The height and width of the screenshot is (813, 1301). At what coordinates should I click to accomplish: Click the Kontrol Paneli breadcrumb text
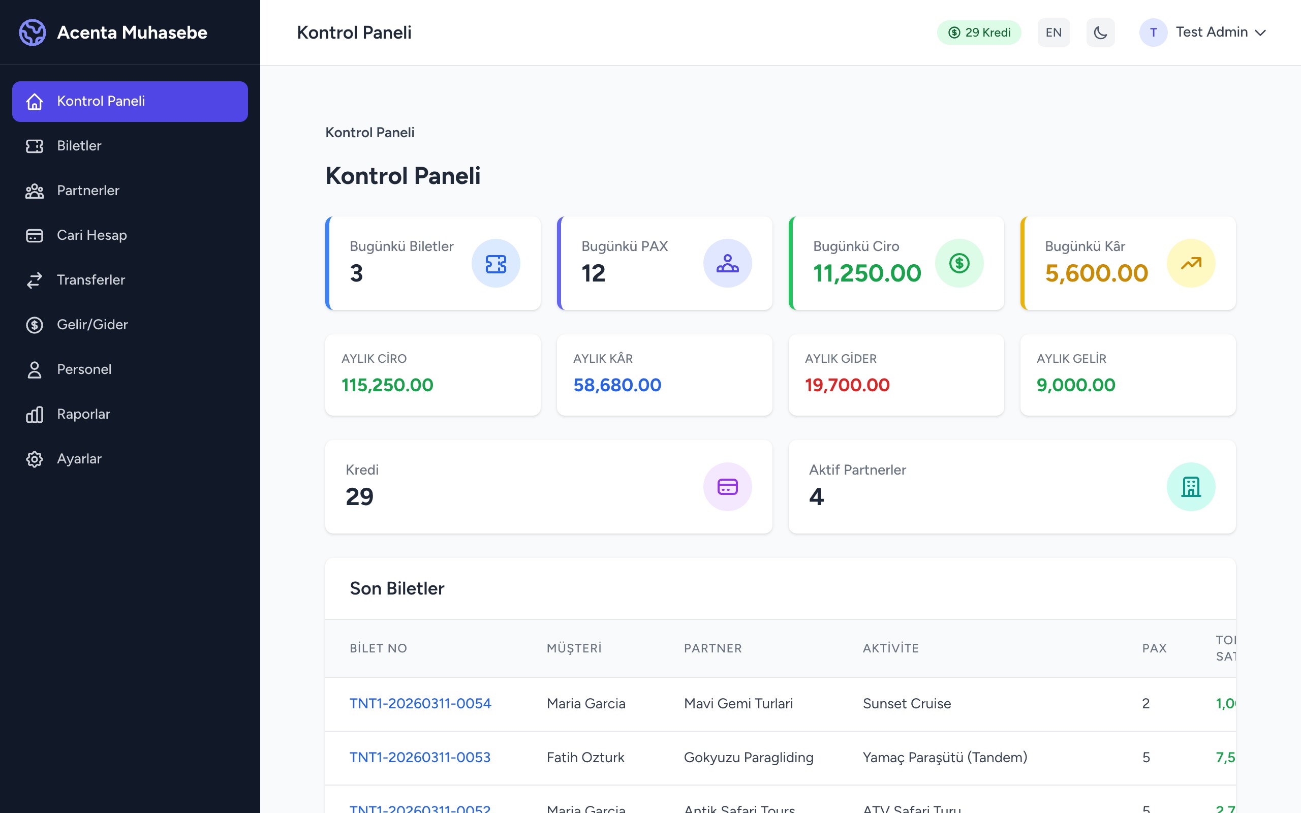[x=369, y=132]
